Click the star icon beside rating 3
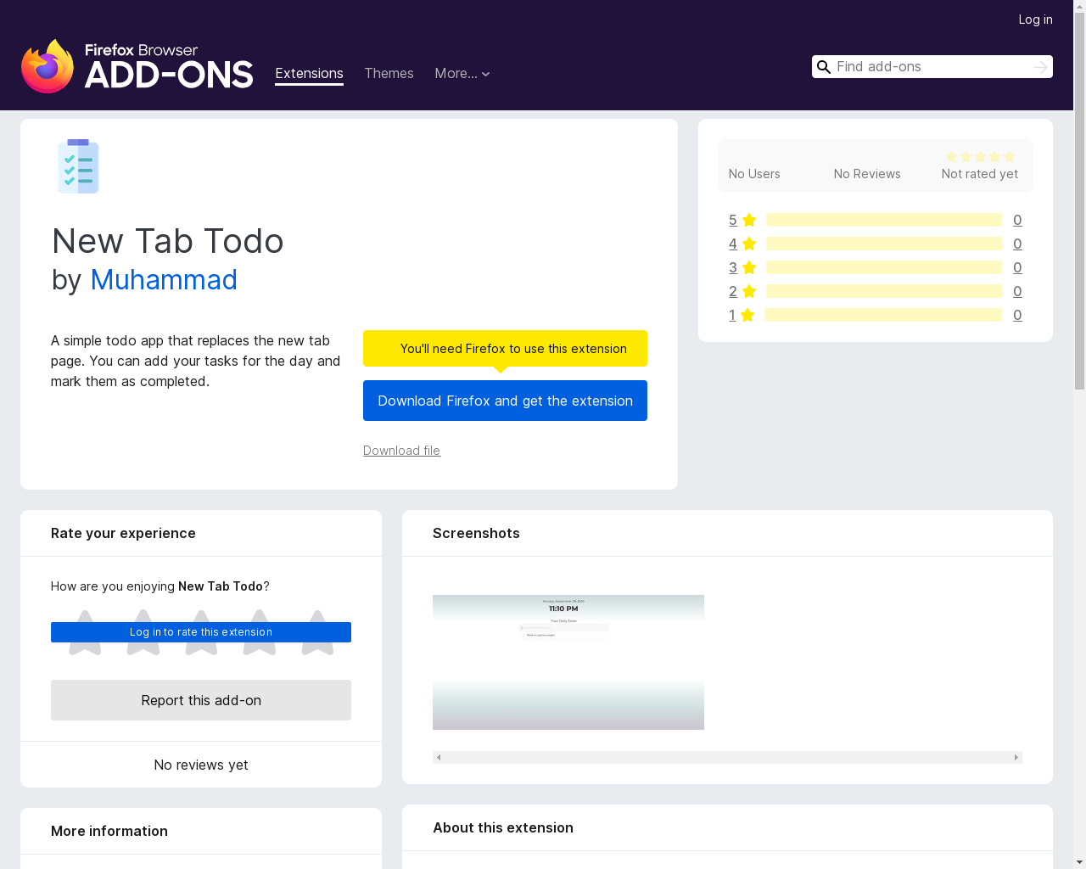 coord(749,267)
